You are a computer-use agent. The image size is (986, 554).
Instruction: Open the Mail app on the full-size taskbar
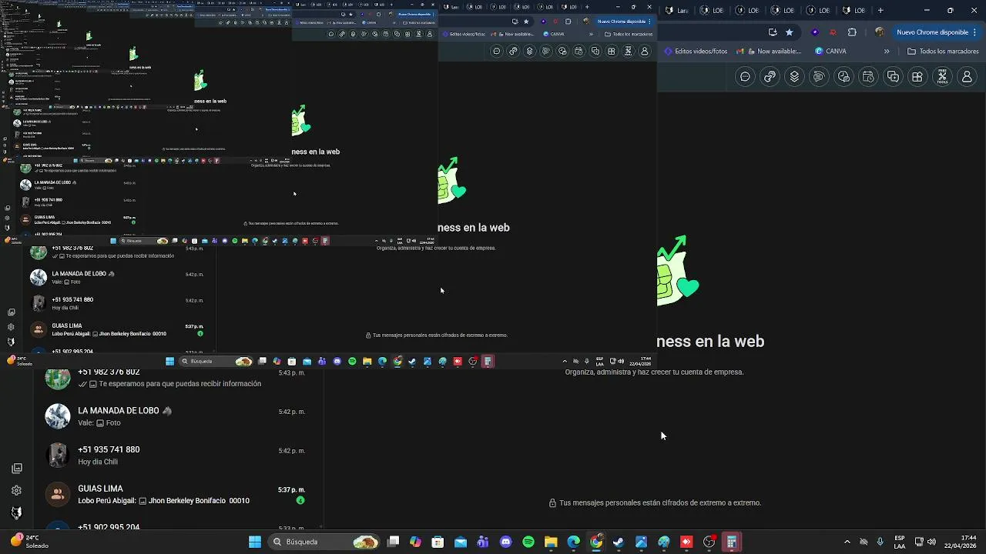coord(461,542)
